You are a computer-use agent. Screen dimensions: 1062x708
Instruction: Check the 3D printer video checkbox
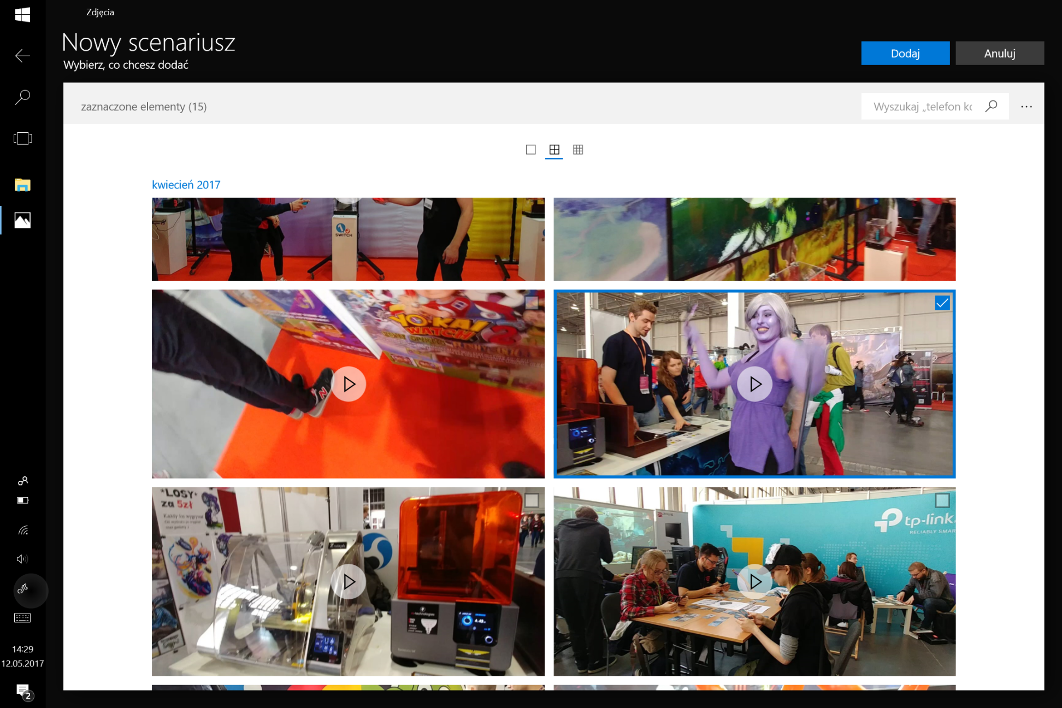click(x=532, y=500)
